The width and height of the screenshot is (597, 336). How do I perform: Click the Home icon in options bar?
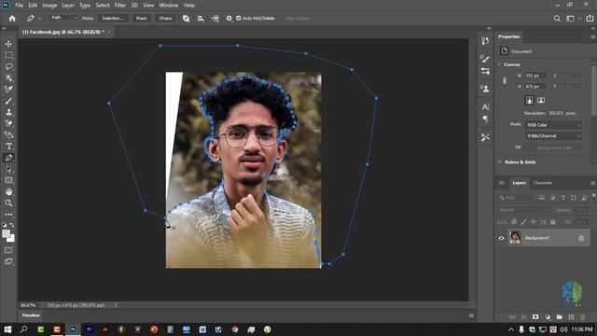(12, 19)
